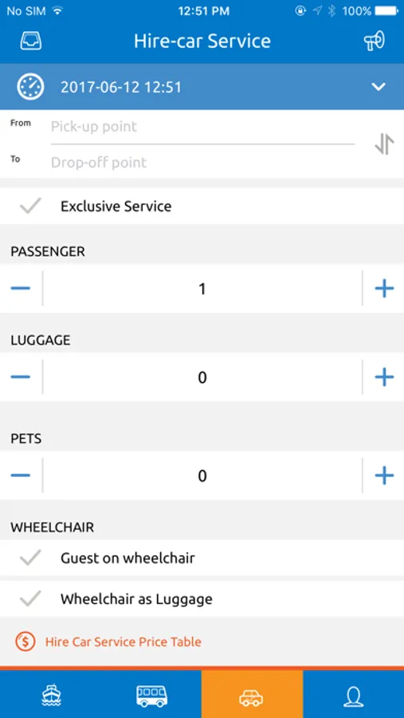The width and height of the screenshot is (404, 718).
Task: Open Hire Car Service Price Table link
Action: [x=123, y=641]
